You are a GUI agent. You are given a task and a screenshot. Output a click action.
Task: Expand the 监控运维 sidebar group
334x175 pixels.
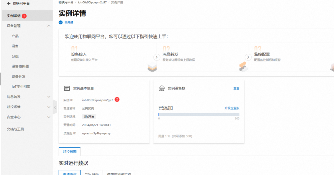(49, 107)
